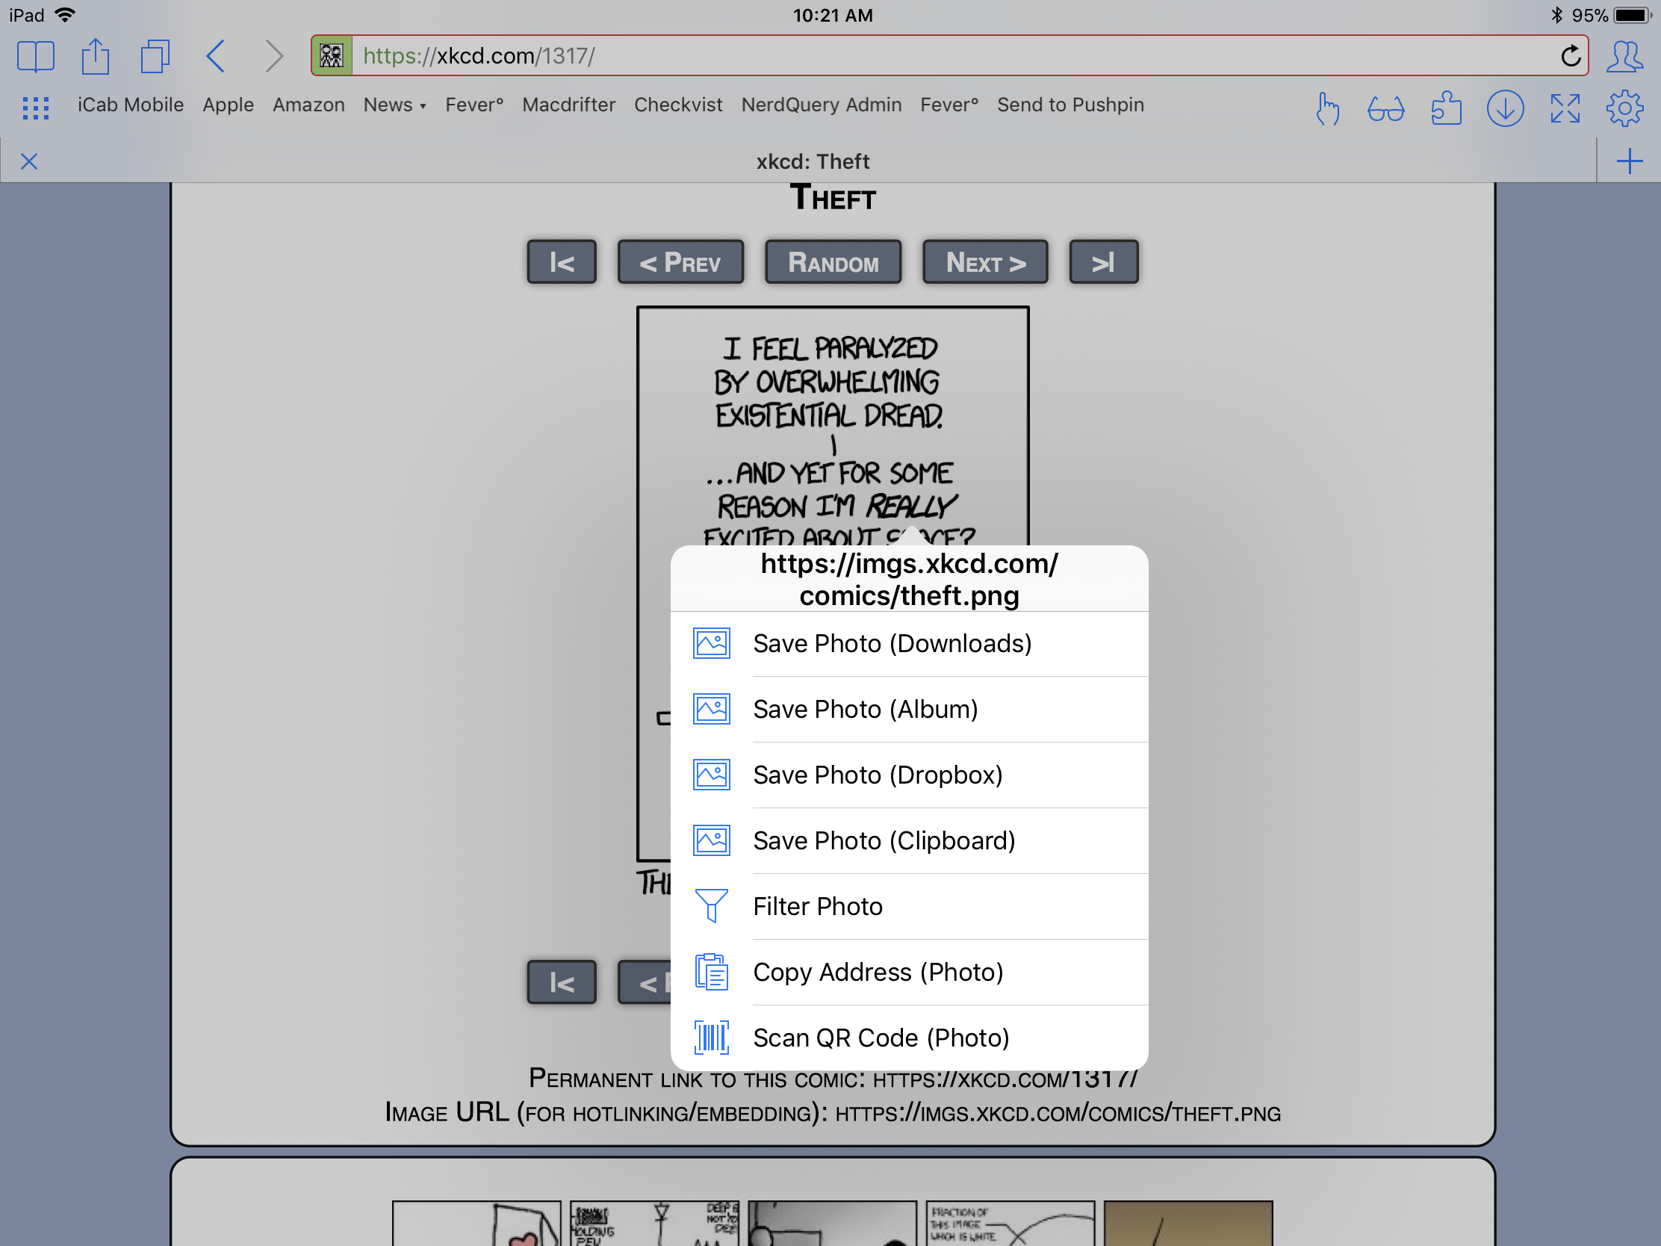Image resolution: width=1661 pixels, height=1246 pixels.
Task: Add a new tab with plus
Action: point(1630,161)
